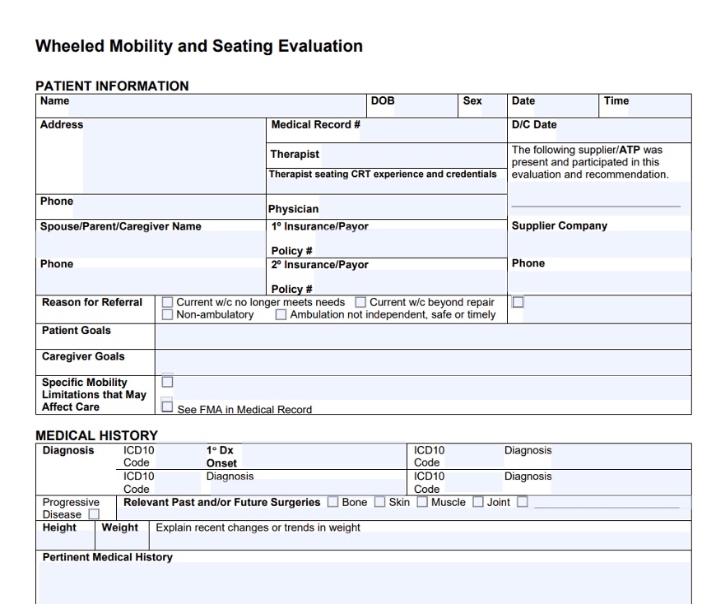Tick the Non-ambulatory checkbox
The width and height of the screenshot is (716, 604).
click(x=167, y=314)
